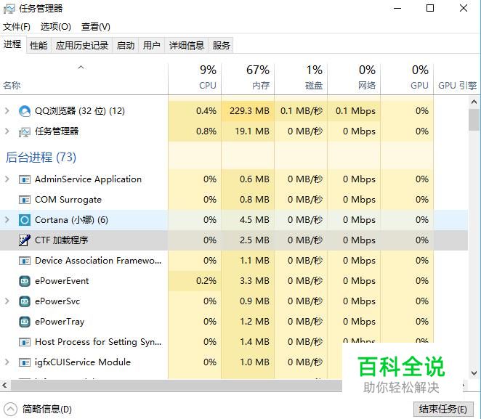The image size is (481, 419).
Task: Click the igfxCUIService Module icon
Action: coord(25,362)
